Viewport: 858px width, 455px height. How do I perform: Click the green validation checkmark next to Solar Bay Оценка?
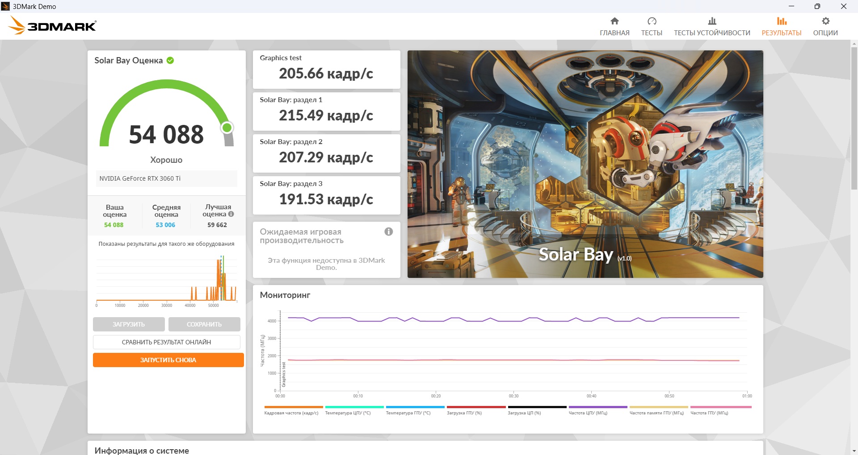click(170, 60)
